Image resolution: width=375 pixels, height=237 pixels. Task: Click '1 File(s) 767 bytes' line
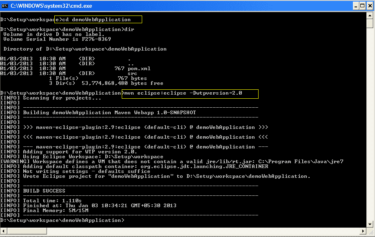click(98, 78)
